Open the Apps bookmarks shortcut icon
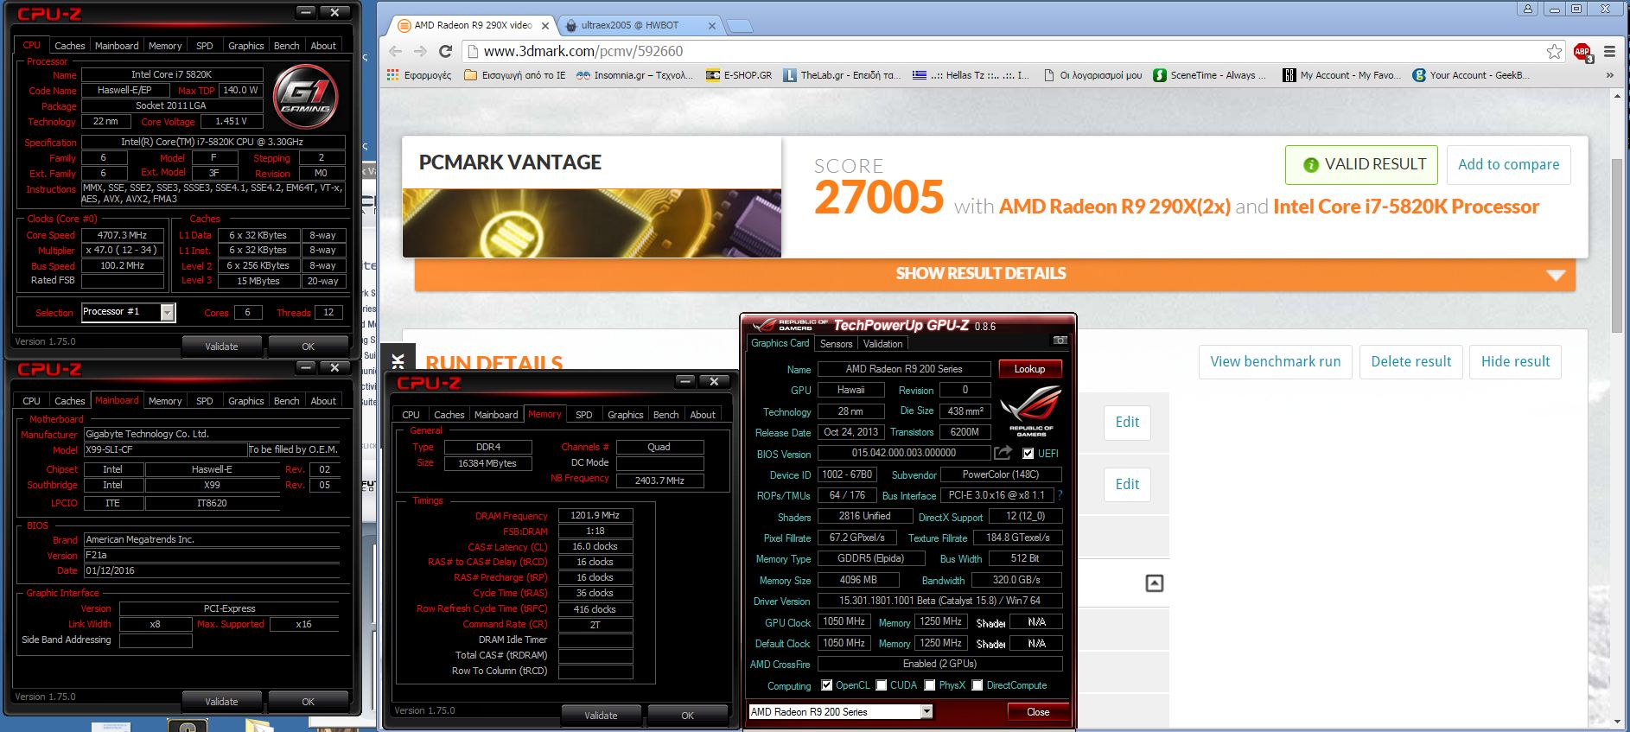Image resolution: width=1630 pixels, height=732 pixels. (x=394, y=75)
